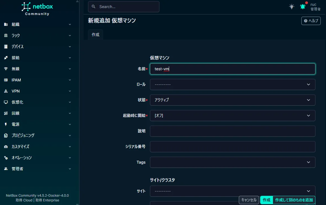Viewport: 326px width, 205px height.
Task: Open the サイト dropdown
Action: tap(232, 191)
